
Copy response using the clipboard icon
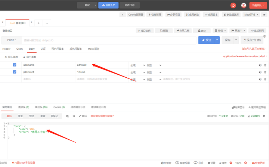click(x=68, y=116)
